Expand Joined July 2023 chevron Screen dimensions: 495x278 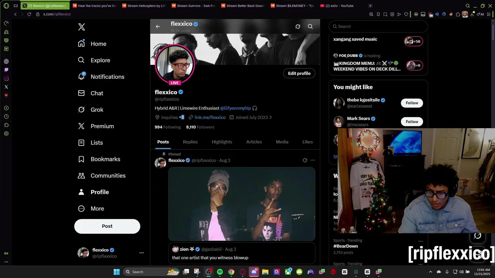point(270,117)
